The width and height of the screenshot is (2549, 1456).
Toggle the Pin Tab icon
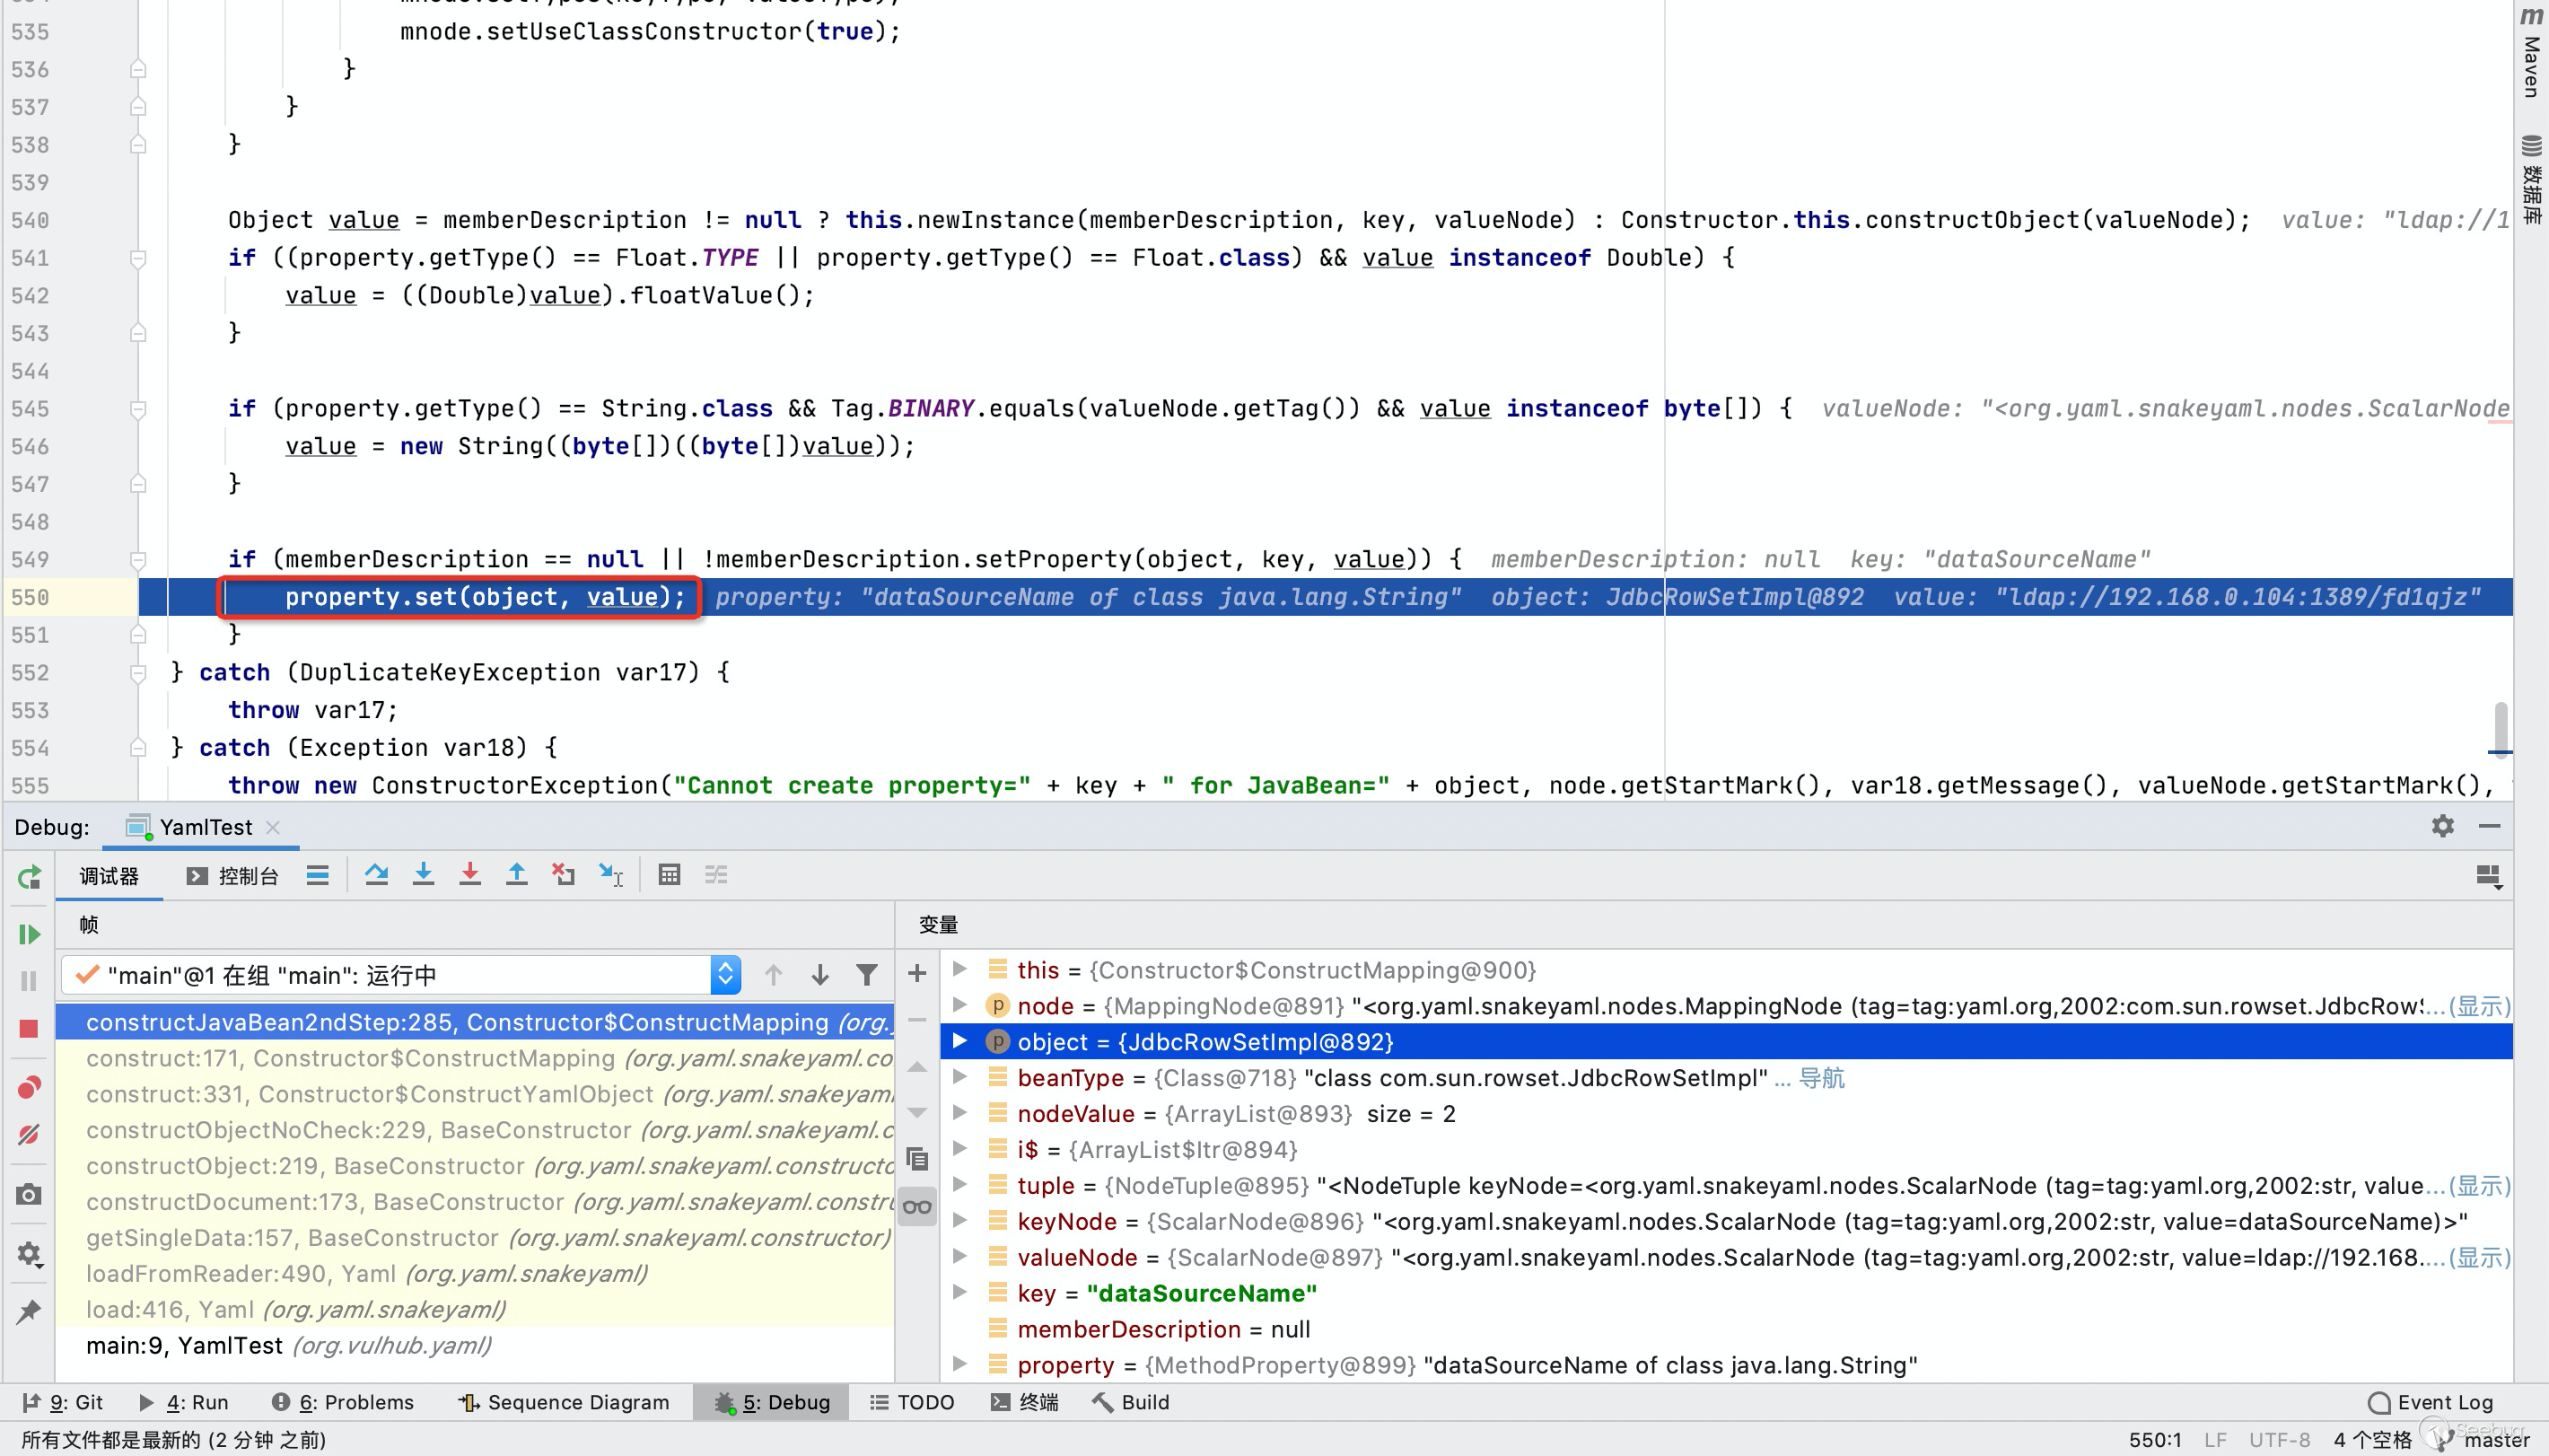click(28, 1311)
